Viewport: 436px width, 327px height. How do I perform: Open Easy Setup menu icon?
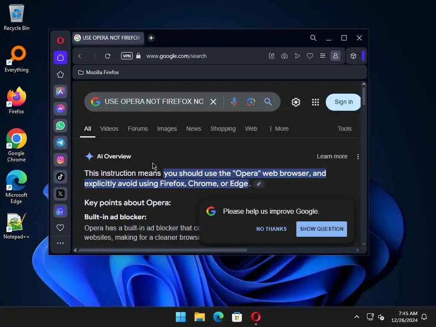click(323, 56)
